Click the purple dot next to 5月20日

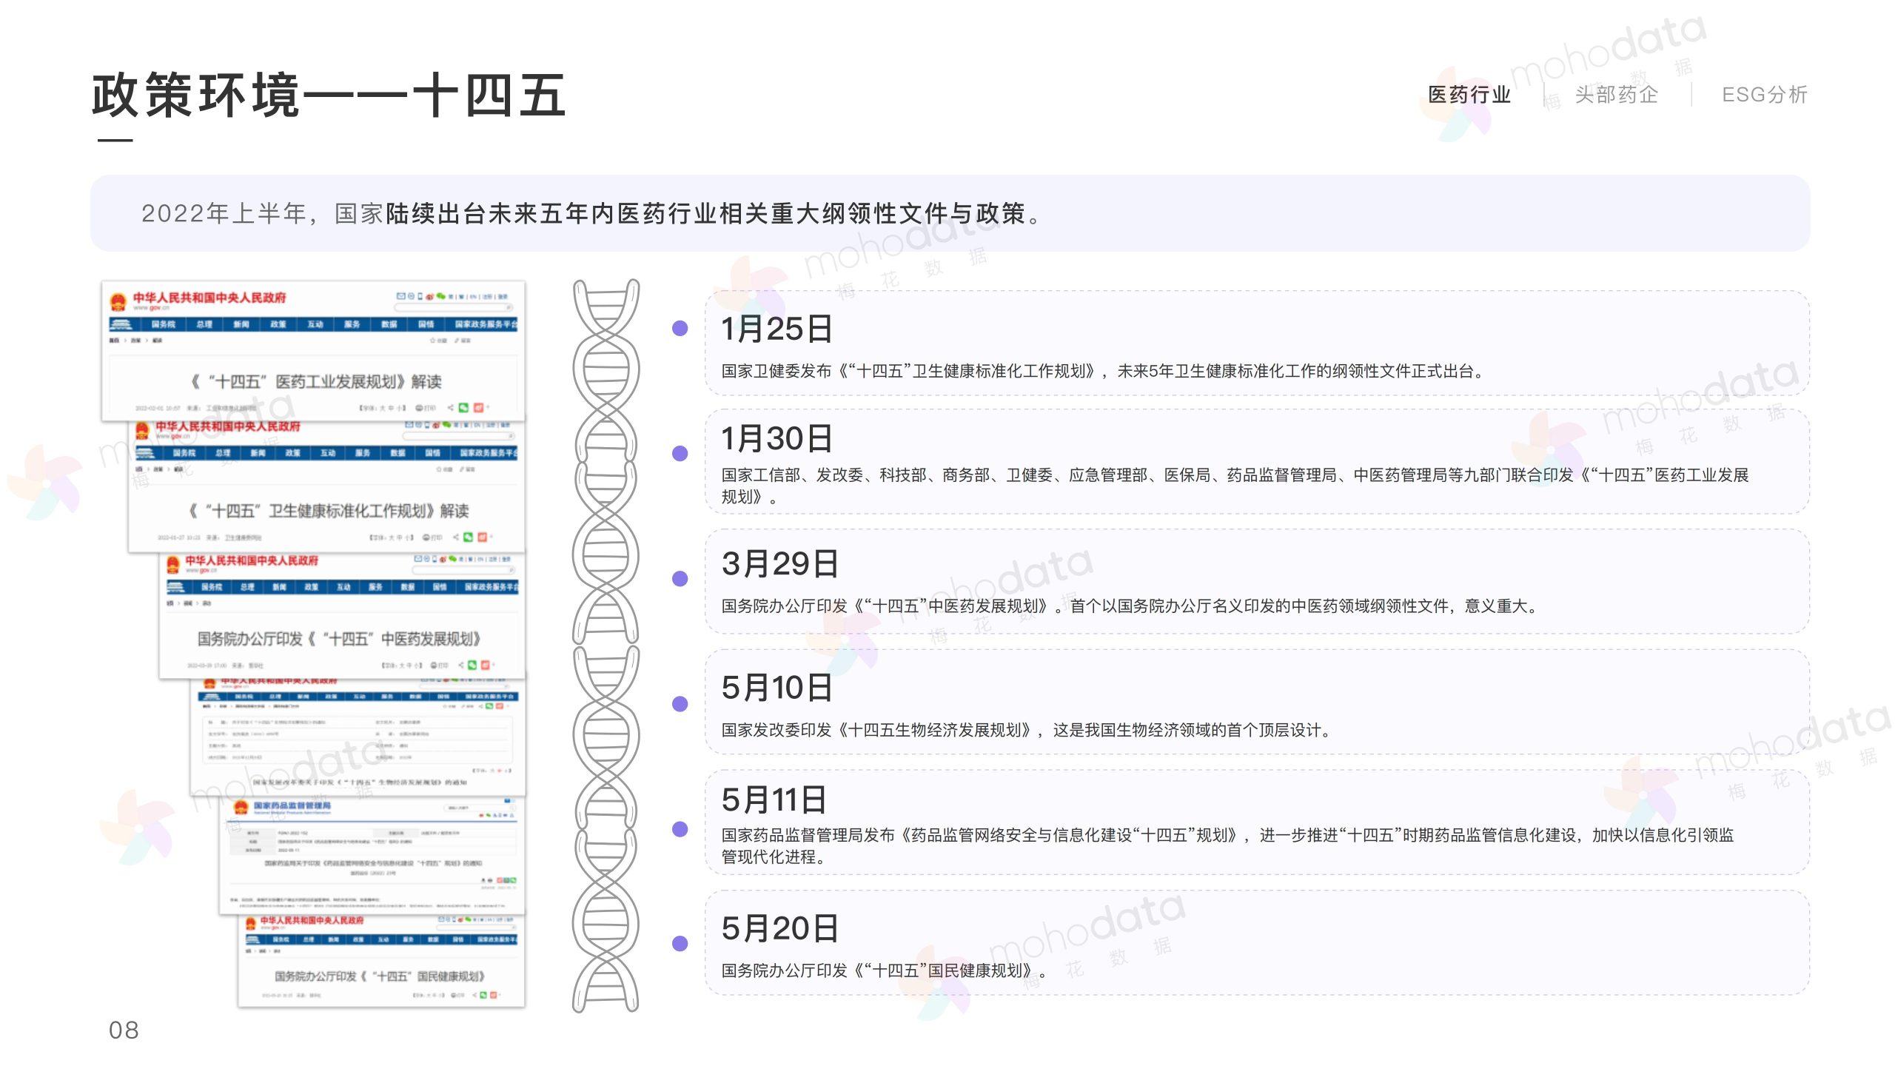pyautogui.click(x=680, y=944)
